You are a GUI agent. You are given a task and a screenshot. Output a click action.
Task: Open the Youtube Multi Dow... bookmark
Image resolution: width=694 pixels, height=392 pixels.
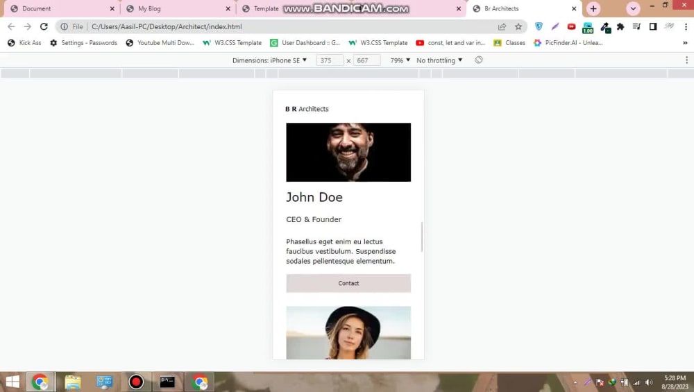(x=160, y=43)
